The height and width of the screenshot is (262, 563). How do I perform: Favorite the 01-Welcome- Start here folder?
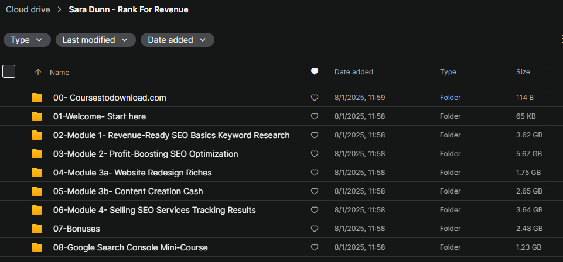(x=315, y=116)
